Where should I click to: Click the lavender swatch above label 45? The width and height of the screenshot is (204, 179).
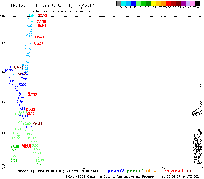tap(188, 3)
